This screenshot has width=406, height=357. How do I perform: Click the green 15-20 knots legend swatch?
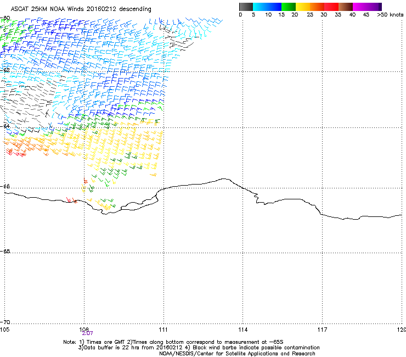coord(289,7)
